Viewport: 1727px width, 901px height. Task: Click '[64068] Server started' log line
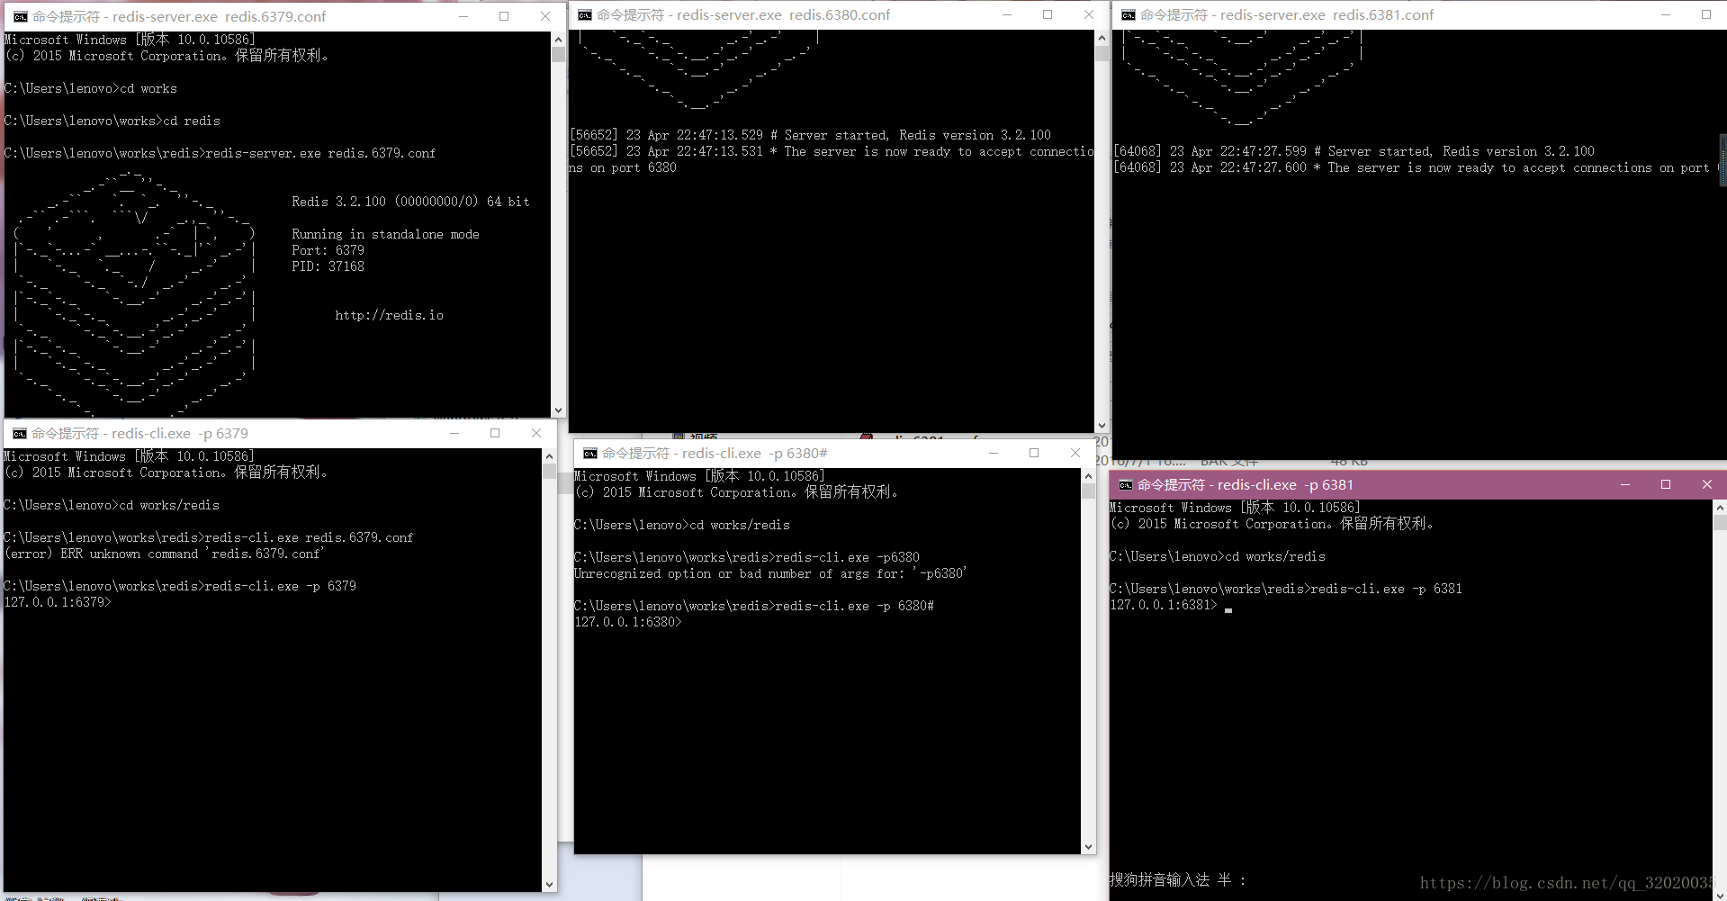tap(1354, 151)
